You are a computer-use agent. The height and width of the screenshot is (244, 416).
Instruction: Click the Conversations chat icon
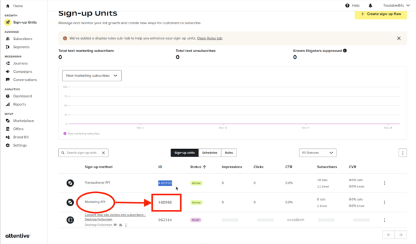click(x=7, y=79)
